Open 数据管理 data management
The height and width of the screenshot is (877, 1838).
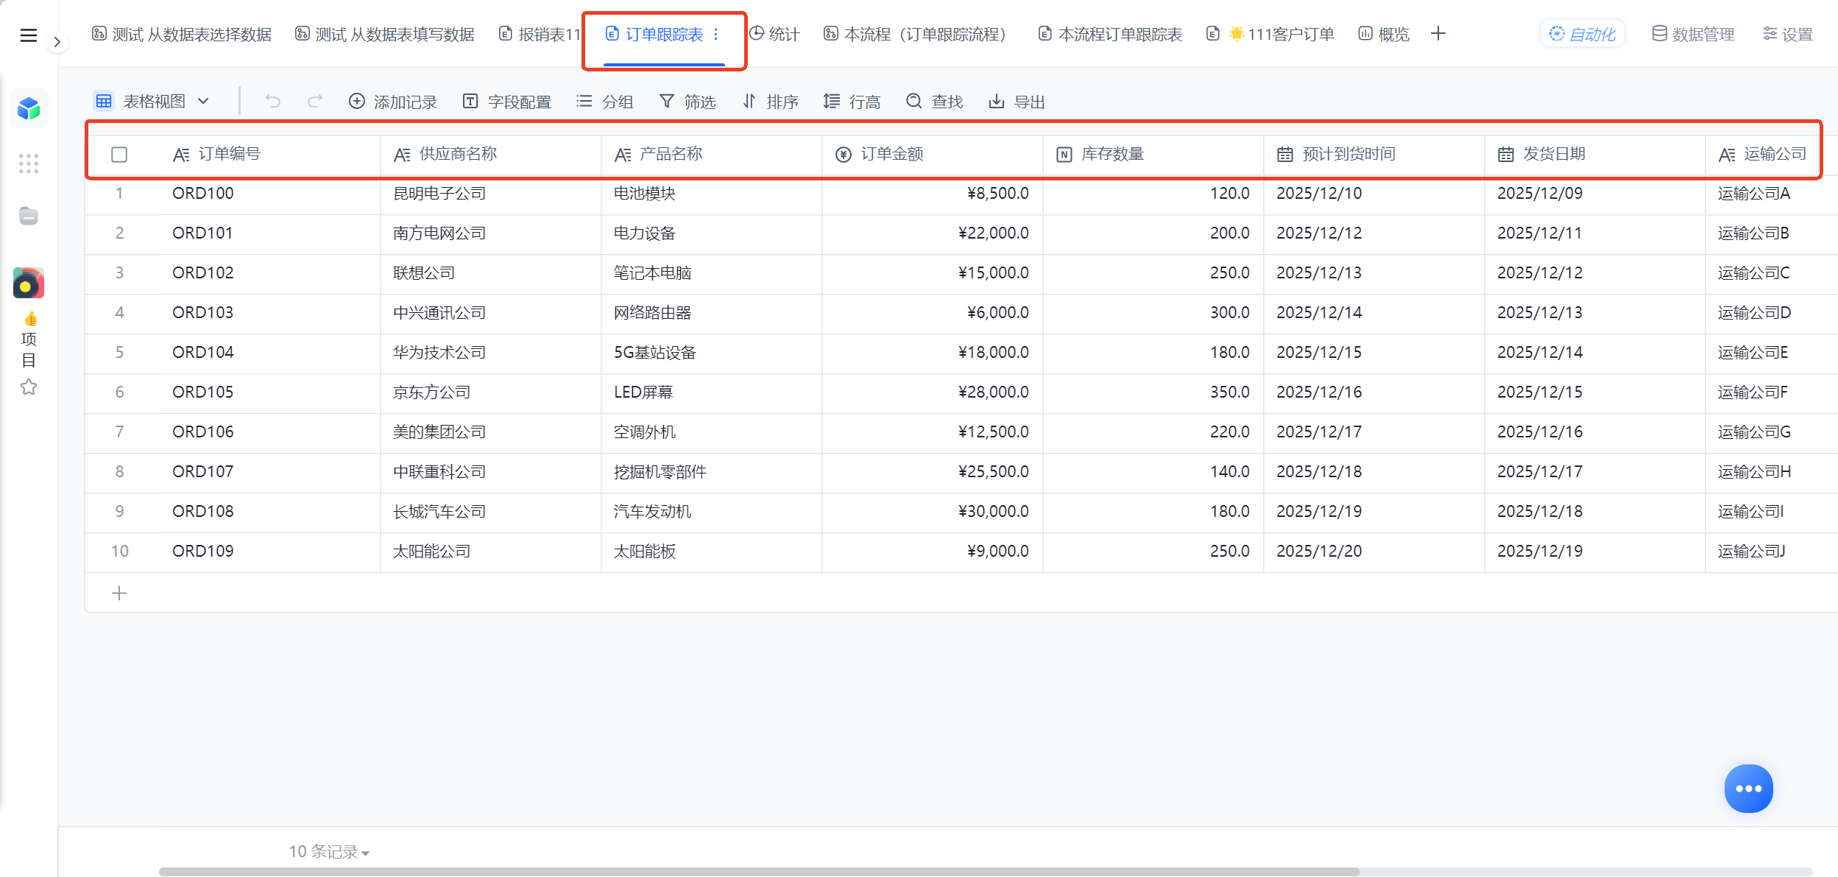(x=1693, y=35)
